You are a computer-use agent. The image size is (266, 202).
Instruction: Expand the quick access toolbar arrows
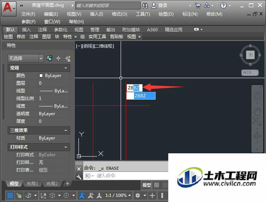[x=21, y=5]
